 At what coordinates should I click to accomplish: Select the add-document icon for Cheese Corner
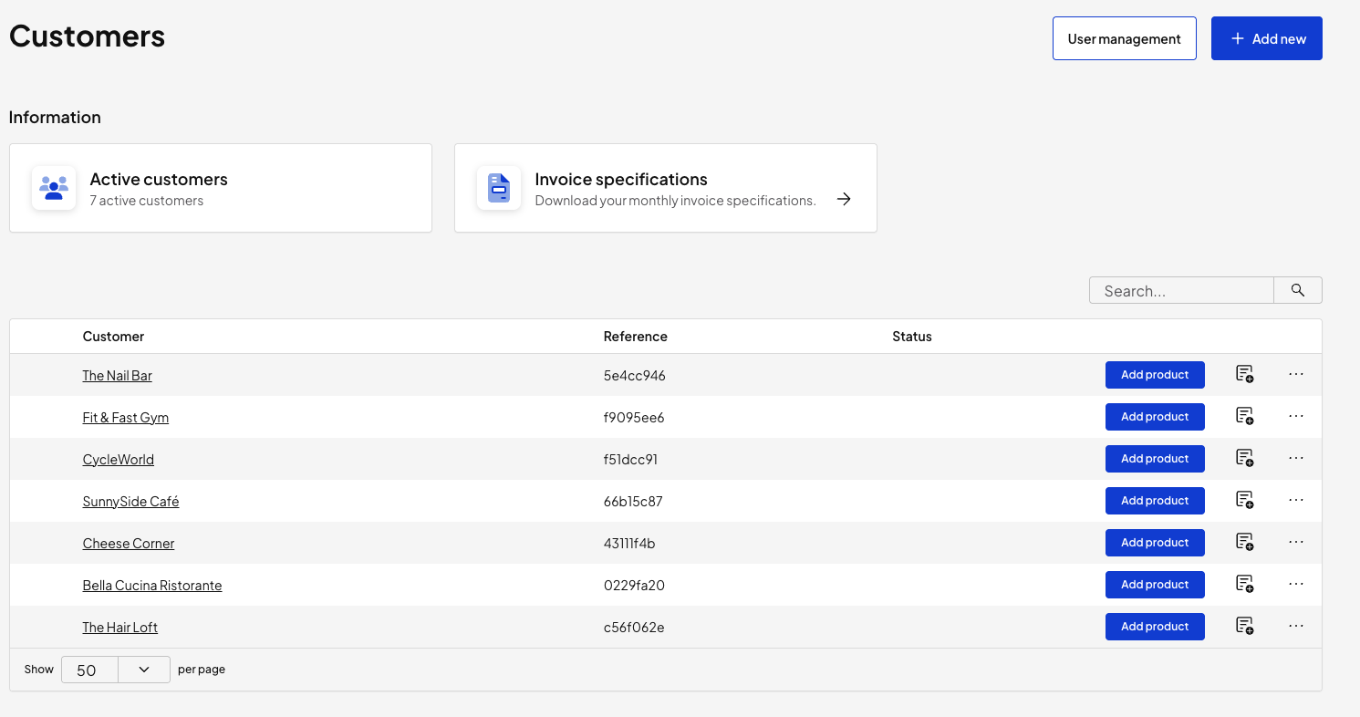point(1245,542)
